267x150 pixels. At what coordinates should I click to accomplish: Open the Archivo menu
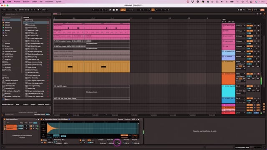(x=17, y=2)
